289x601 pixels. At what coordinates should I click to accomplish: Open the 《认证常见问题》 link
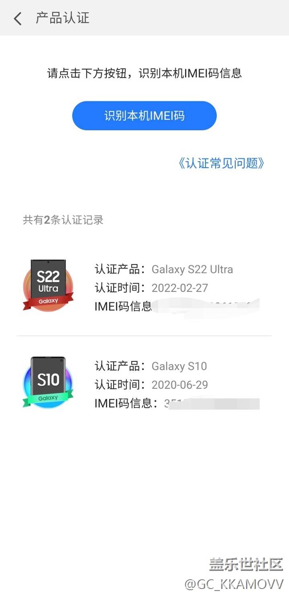coord(221,163)
